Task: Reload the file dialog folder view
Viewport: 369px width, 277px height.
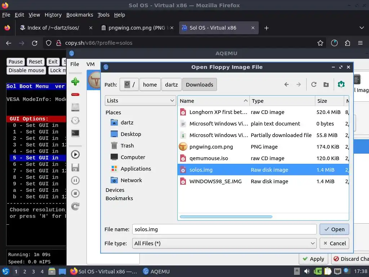Action: coord(314,84)
